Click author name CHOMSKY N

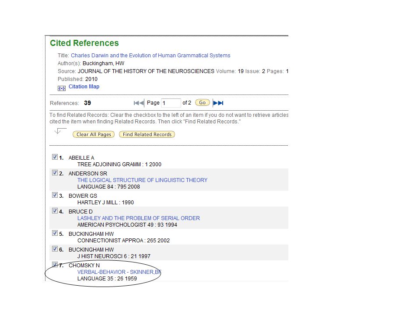pos(84,266)
